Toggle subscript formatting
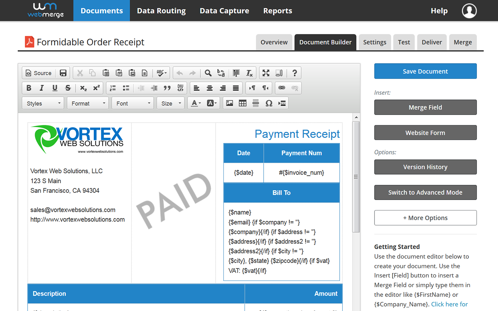This screenshot has width=498, height=311. 83,88
